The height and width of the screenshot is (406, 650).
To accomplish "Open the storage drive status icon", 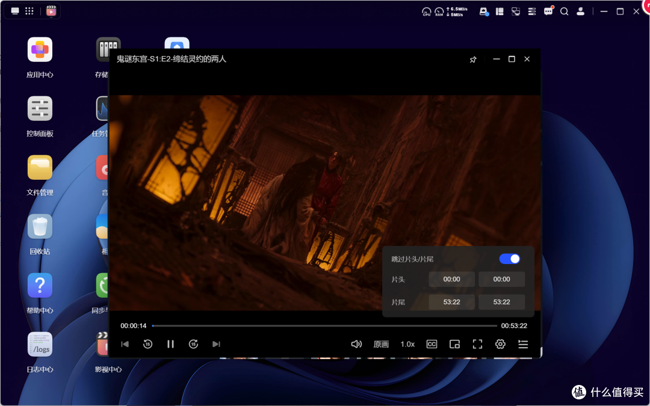I will (484, 11).
